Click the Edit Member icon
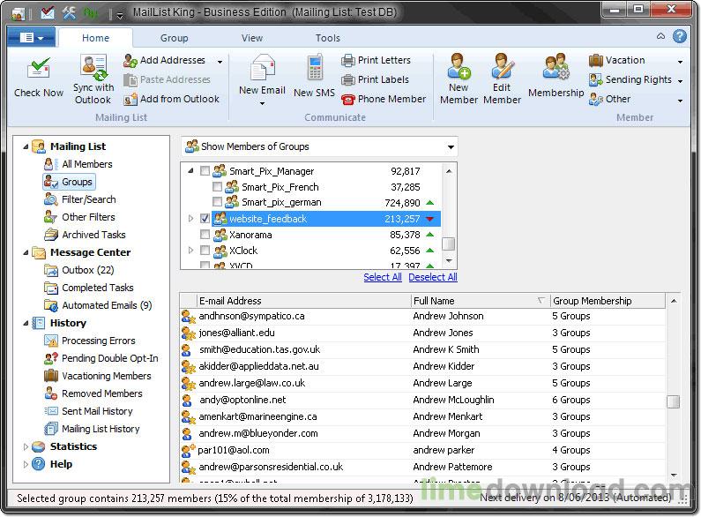Screen dimensions: 701x517 [x=502, y=67]
